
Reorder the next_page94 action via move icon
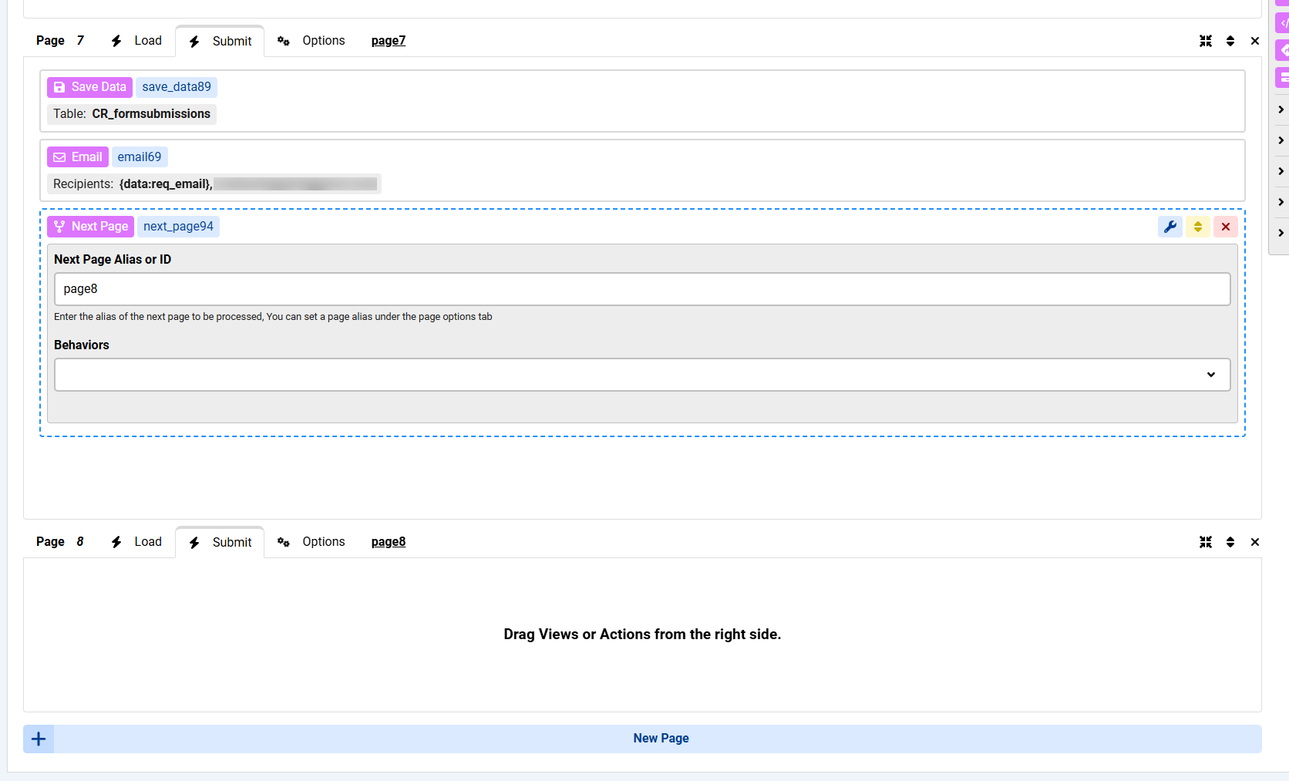pyautogui.click(x=1197, y=226)
